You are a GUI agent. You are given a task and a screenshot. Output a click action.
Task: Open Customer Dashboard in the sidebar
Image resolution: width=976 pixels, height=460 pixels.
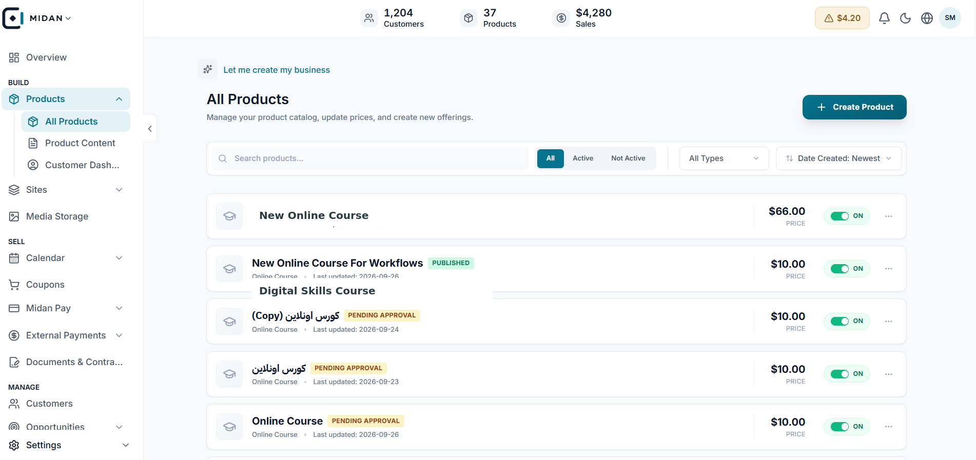tap(75, 165)
